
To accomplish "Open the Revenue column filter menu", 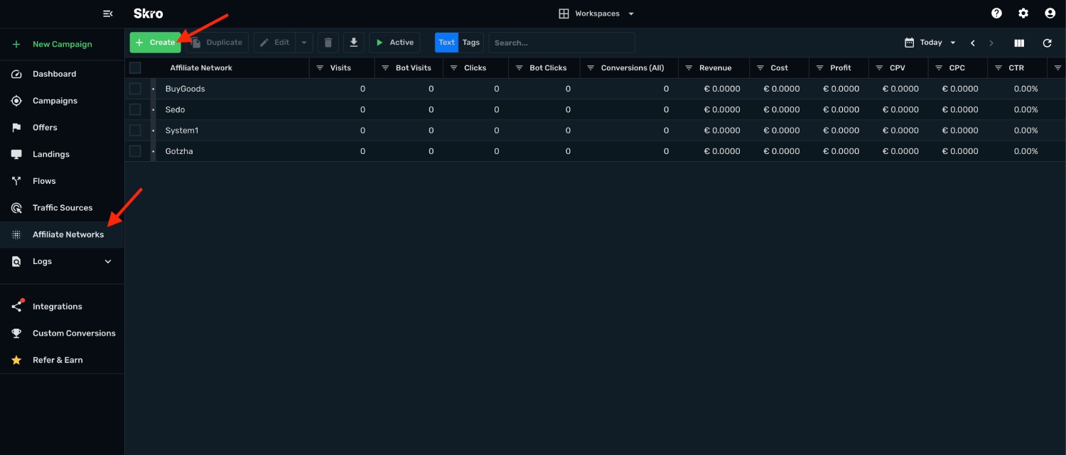I will 689,68.
